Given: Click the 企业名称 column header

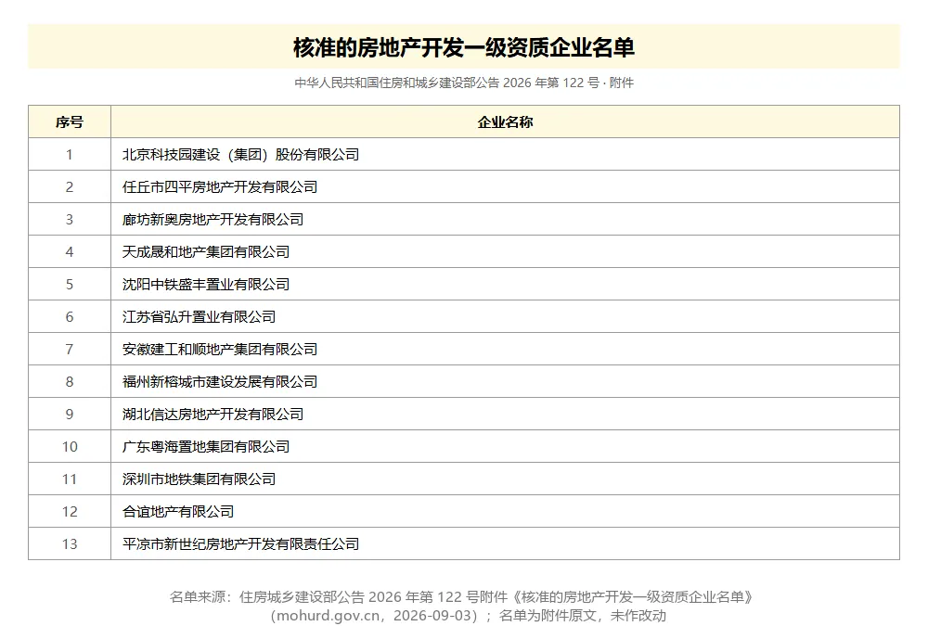Looking at the screenshot, I should point(505,121).
